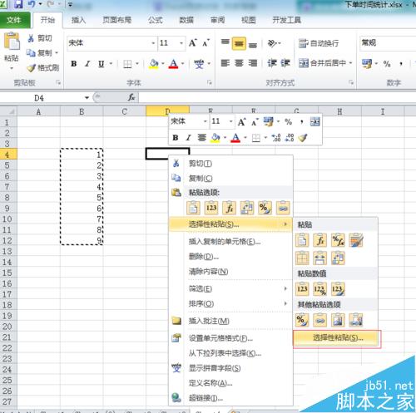This screenshot has width=416, height=413.
Task: Toggle Italic in the ribbon font group
Action: [x=87, y=64]
